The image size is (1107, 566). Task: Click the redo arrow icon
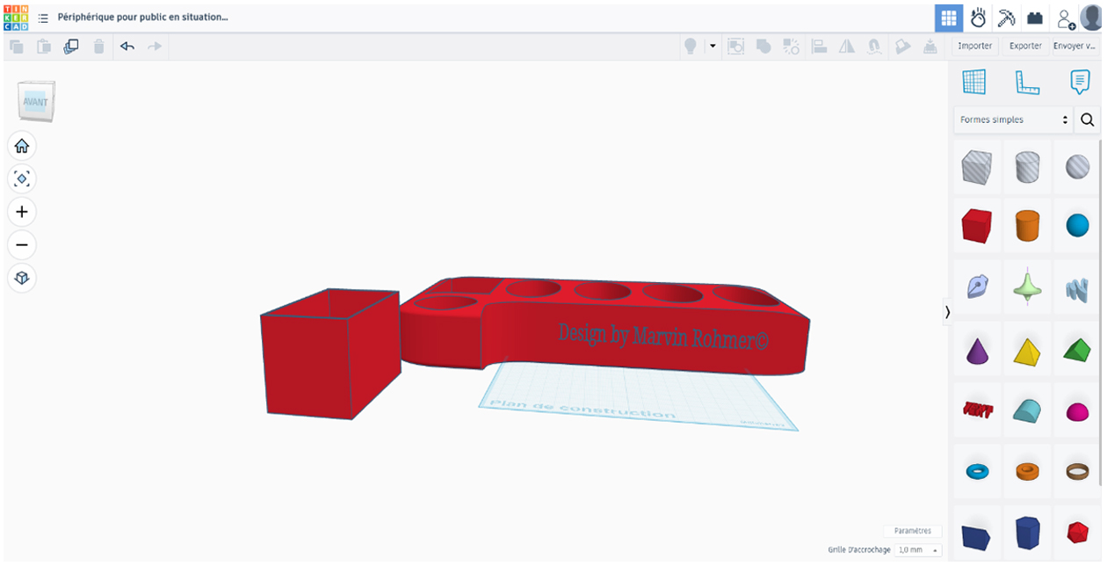click(x=155, y=47)
